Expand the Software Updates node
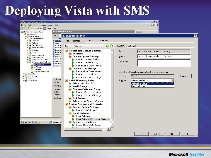 28,55
